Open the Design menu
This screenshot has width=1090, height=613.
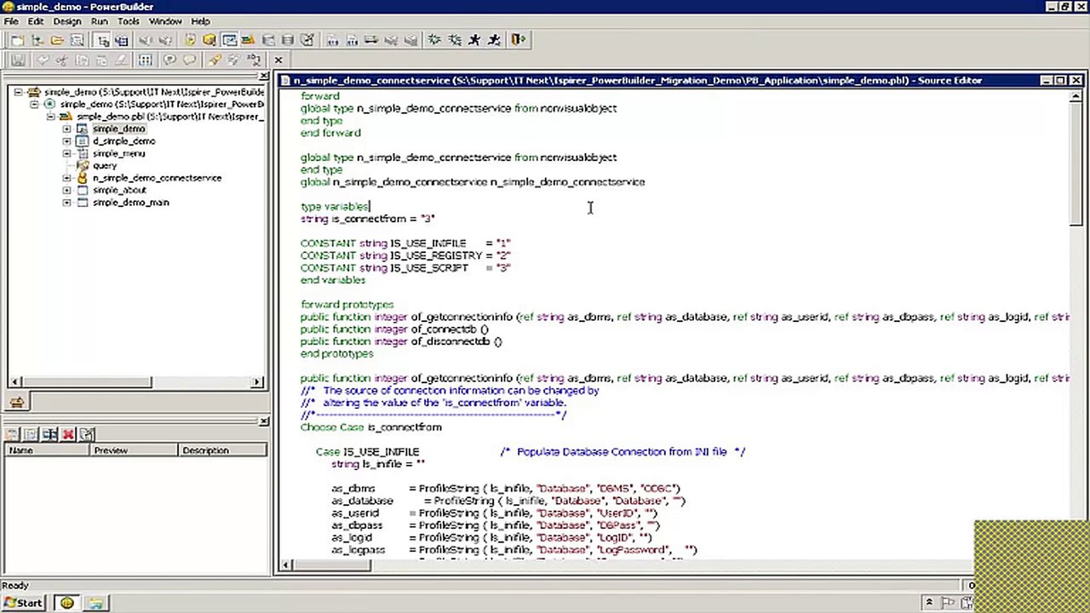coord(67,21)
